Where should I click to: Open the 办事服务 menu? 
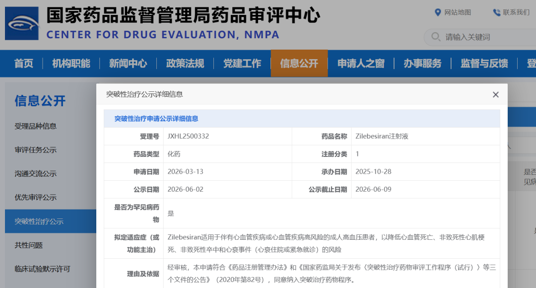[422, 63]
